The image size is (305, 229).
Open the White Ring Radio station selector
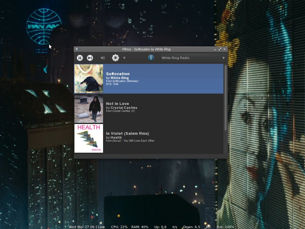(x=192, y=58)
